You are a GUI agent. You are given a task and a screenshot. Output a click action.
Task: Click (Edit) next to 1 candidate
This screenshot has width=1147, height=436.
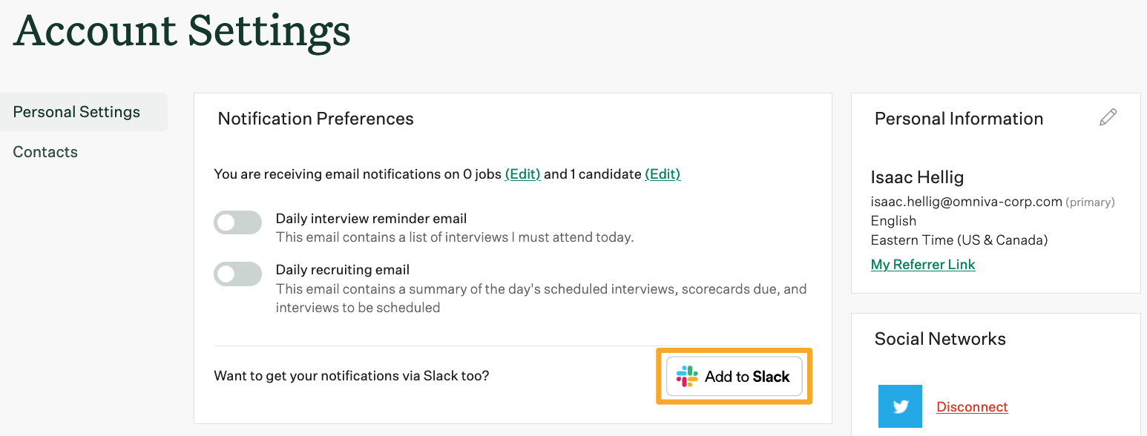[x=663, y=174]
